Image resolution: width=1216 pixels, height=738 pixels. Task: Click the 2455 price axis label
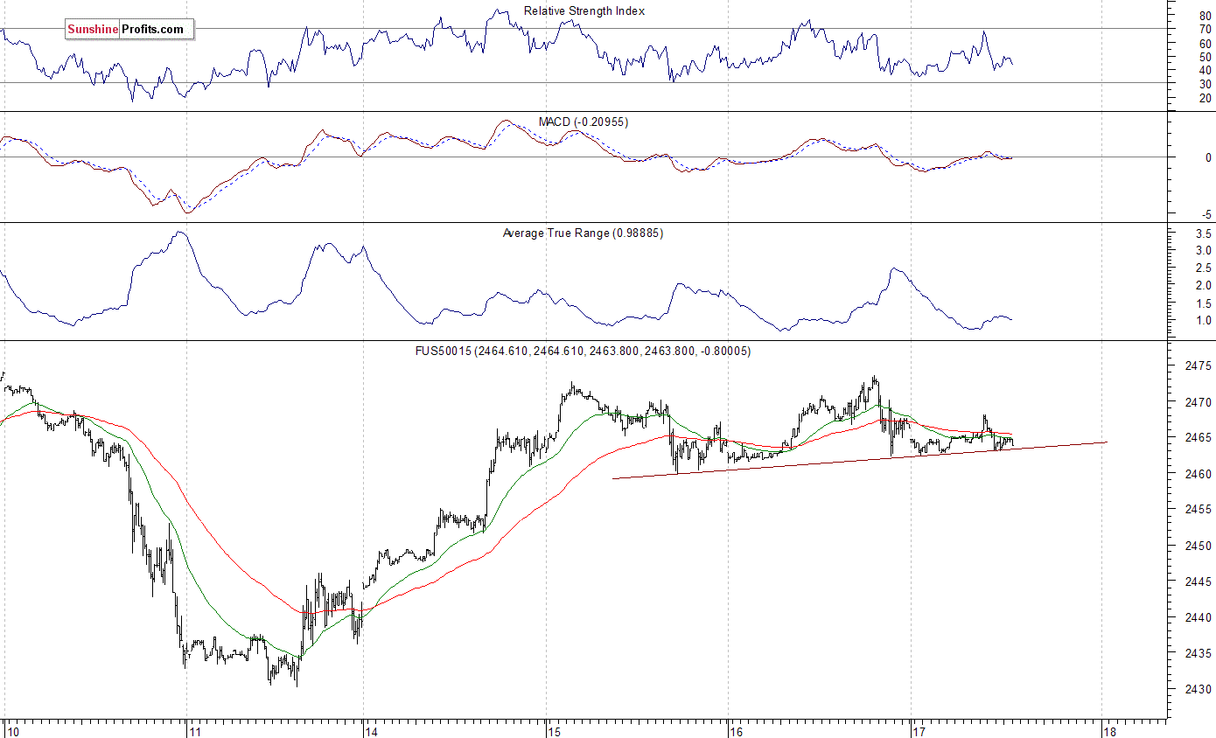tap(1199, 510)
